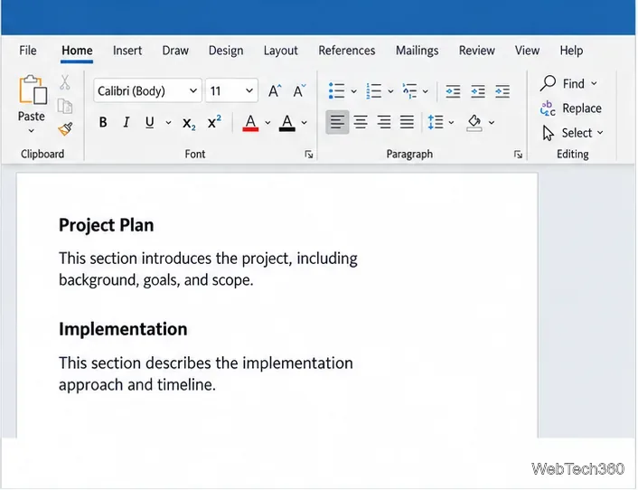
Task: Insert a numbered list
Action: pyautogui.click(x=373, y=90)
